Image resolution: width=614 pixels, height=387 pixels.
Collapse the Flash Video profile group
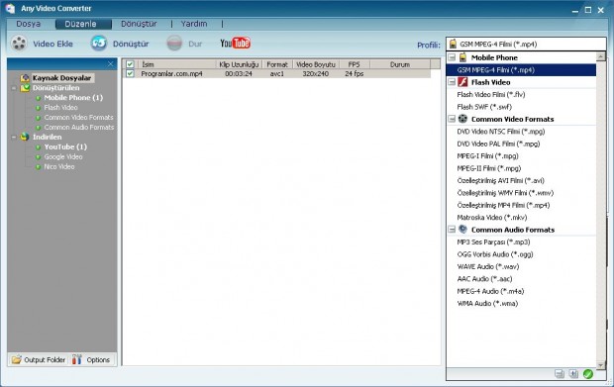452,82
